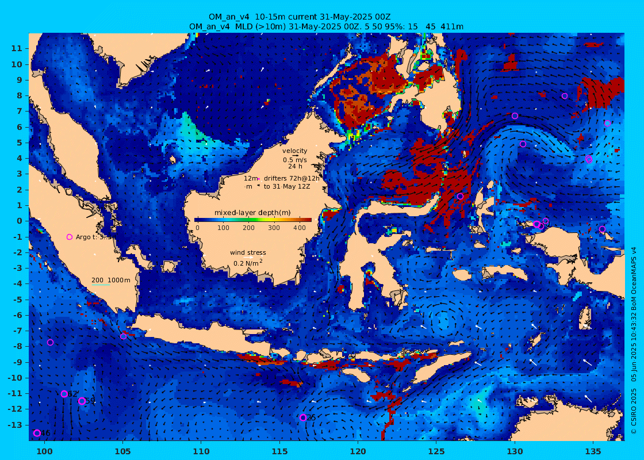Viewport: 644px width, 460px height.
Task: Click the legend circle beside 'Argo t:' text
Action: point(70,237)
